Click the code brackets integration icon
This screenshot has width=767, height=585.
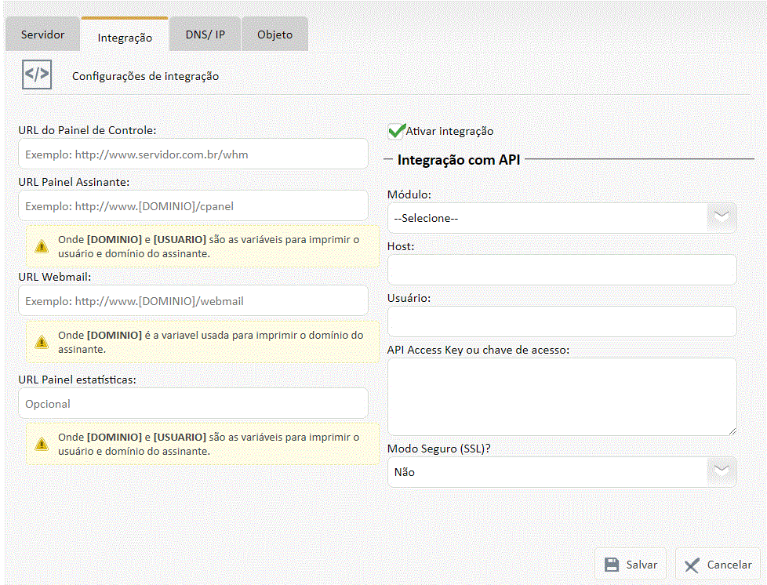[x=37, y=75]
